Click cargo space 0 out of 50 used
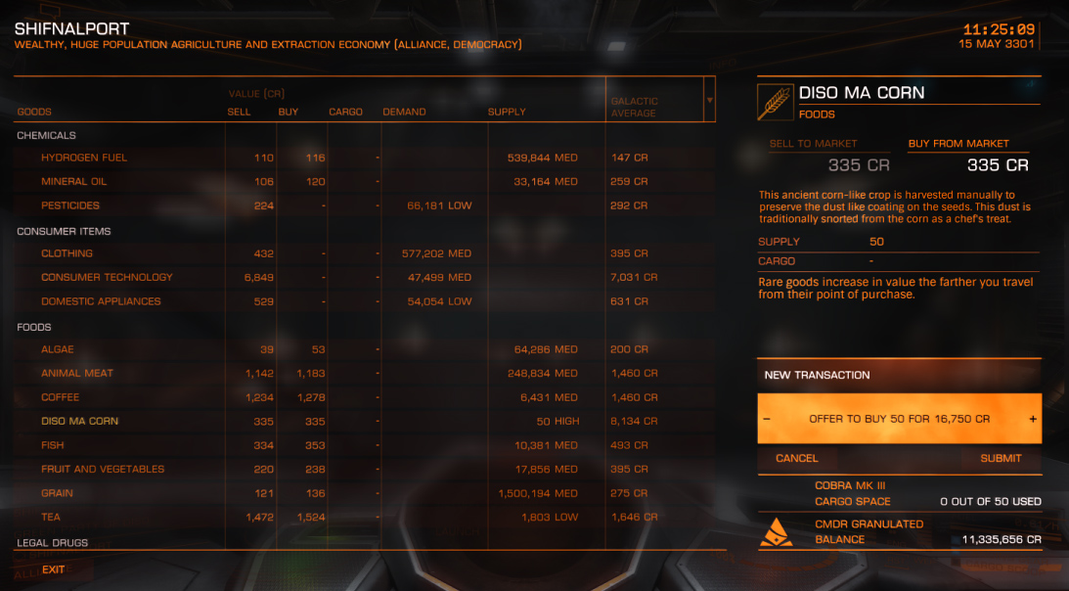The height and width of the screenshot is (591, 1069). pyautogui.click(x=991, y=502)
